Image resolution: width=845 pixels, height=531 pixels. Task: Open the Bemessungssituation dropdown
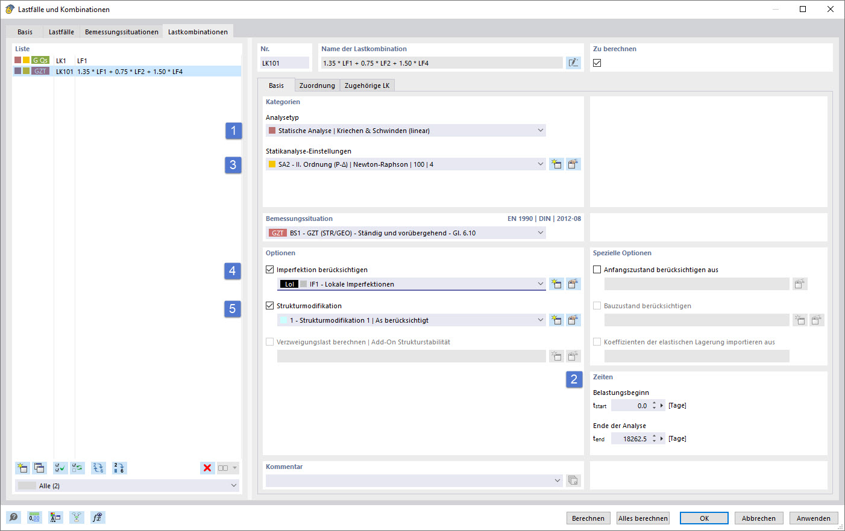(x=540, y=232)
